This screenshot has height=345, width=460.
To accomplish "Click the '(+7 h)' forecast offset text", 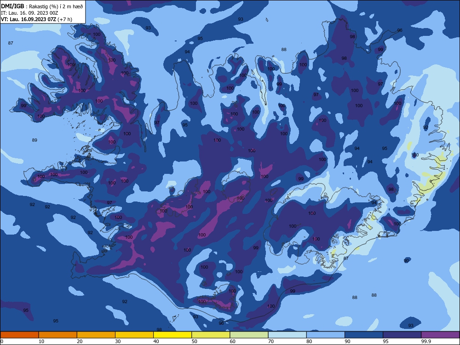I will [64, 19].
